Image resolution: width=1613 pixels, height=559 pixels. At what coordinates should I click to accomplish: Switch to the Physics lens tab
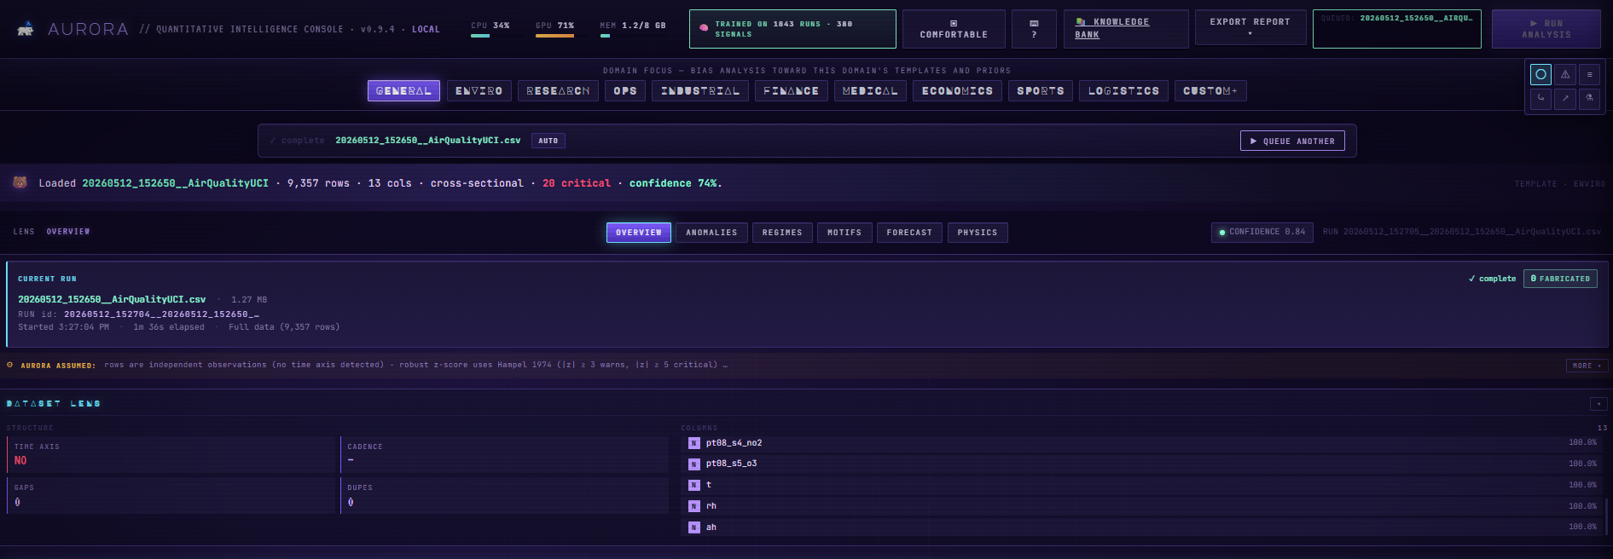(x=978, y=233)
